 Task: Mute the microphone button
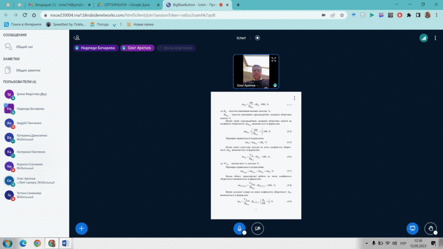[239, 228]
